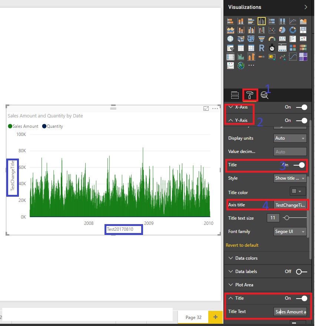Toggle the Y-Axis switch
315x326 pixels.
tap(302, 121)
